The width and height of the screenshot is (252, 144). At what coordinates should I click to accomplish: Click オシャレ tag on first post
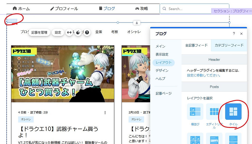[x=26, y=119]
